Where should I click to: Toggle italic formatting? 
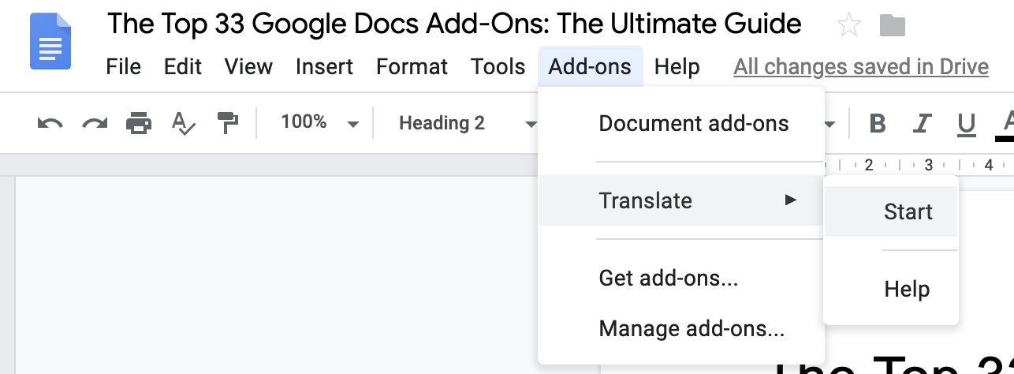point(921,124)
